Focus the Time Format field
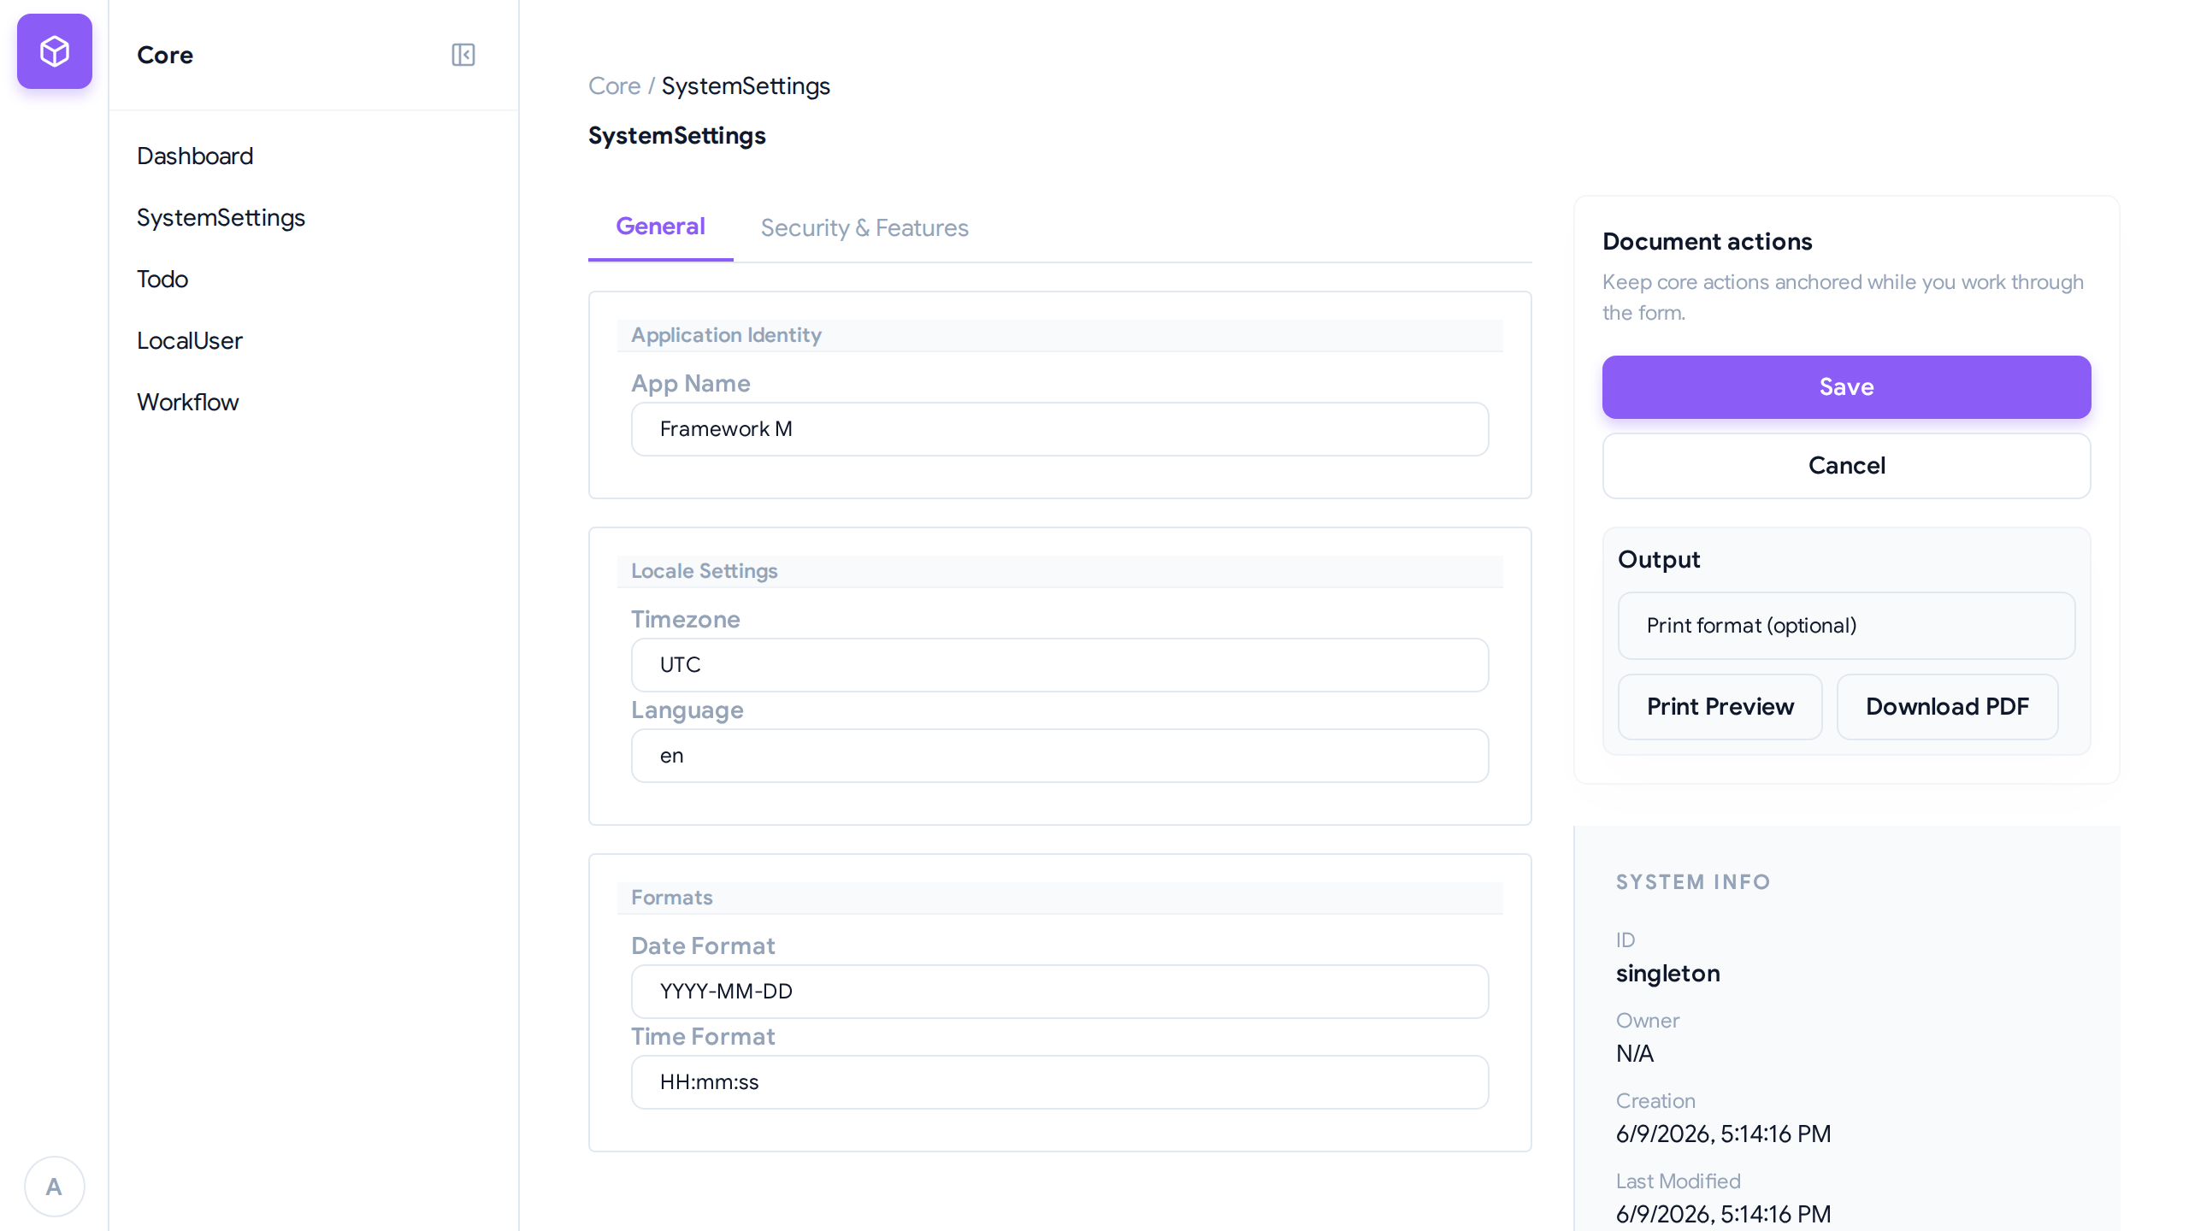 (1060, 1082)
